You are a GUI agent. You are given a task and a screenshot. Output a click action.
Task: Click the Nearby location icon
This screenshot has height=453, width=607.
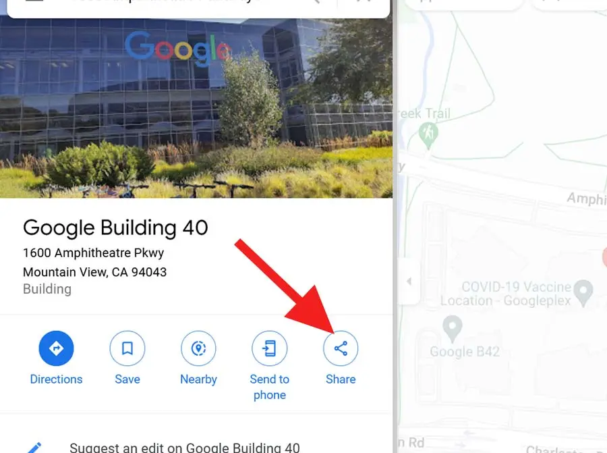[x=198, y=348]
